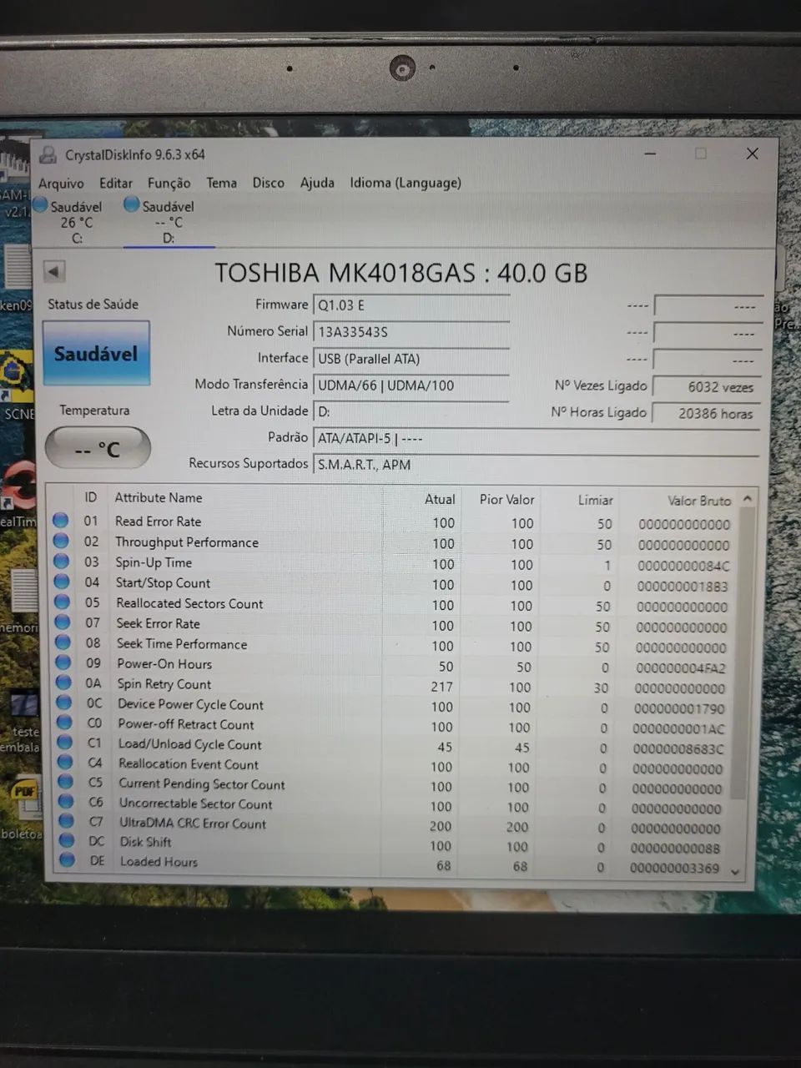Click the status circle for UltraDMA CRC Error Count
Viewport: 801px width, 1068px height.
[67, 820]
